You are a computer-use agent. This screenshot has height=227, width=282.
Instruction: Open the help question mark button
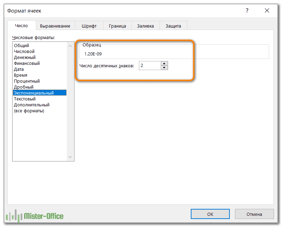tap(247, 10)
